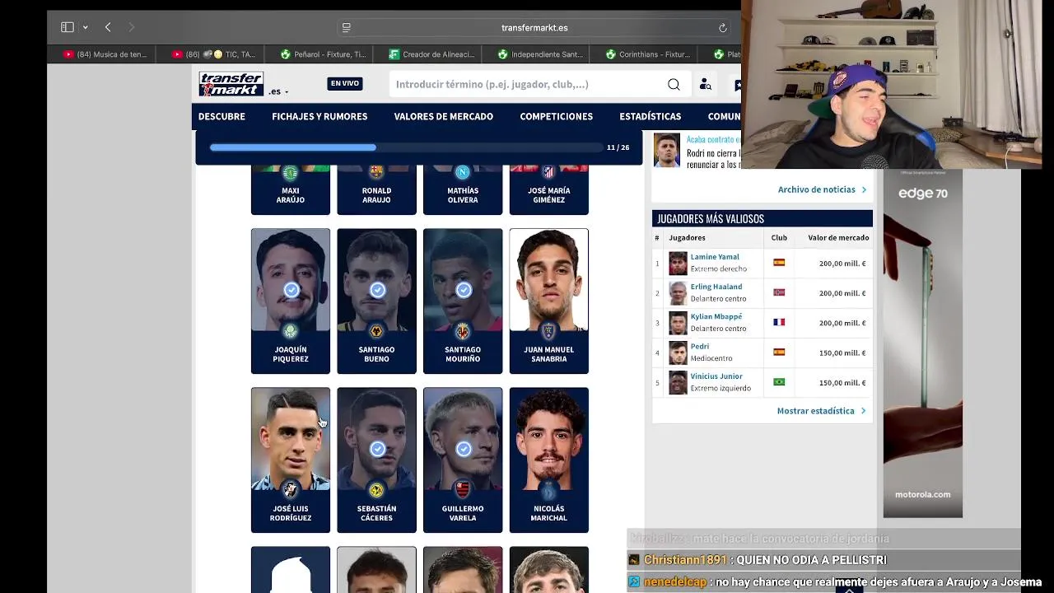
Task: Click Joaquín Piquerez's Palmeiras club badge
Action: pyautogui.click(x=290, y=331)
